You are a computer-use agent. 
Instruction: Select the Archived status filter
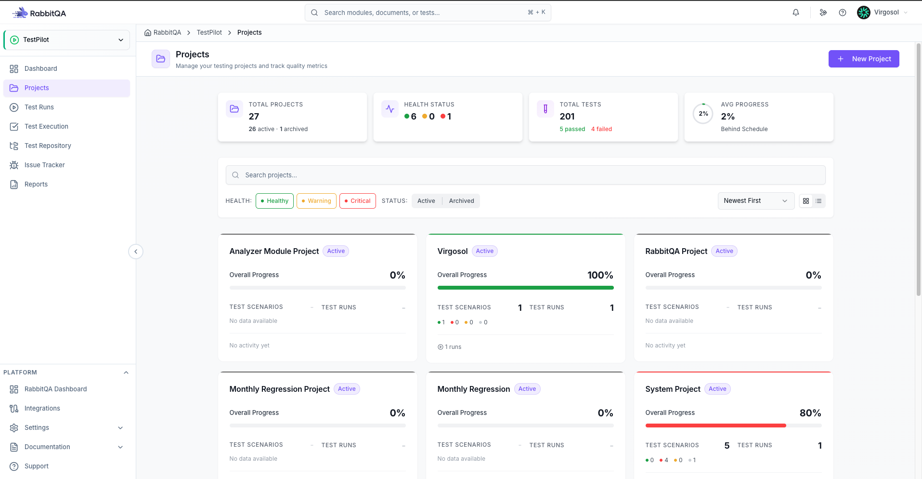pos(461,201)
